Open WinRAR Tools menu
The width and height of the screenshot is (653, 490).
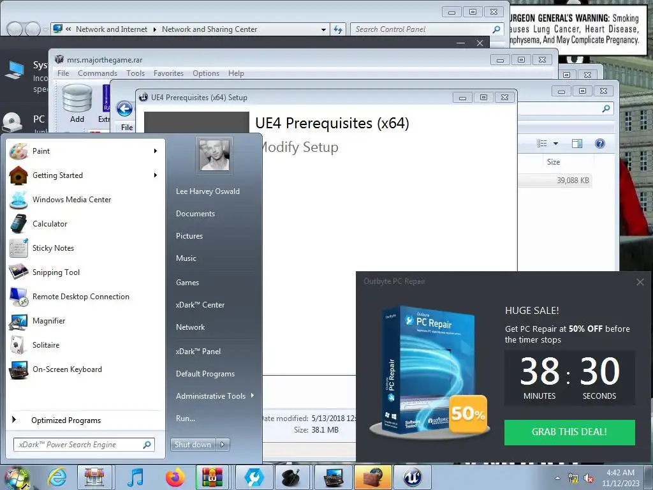[x=135, y=73]
